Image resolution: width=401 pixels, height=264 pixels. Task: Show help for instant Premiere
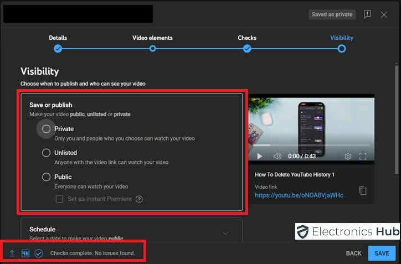click(x=139, y=199)
